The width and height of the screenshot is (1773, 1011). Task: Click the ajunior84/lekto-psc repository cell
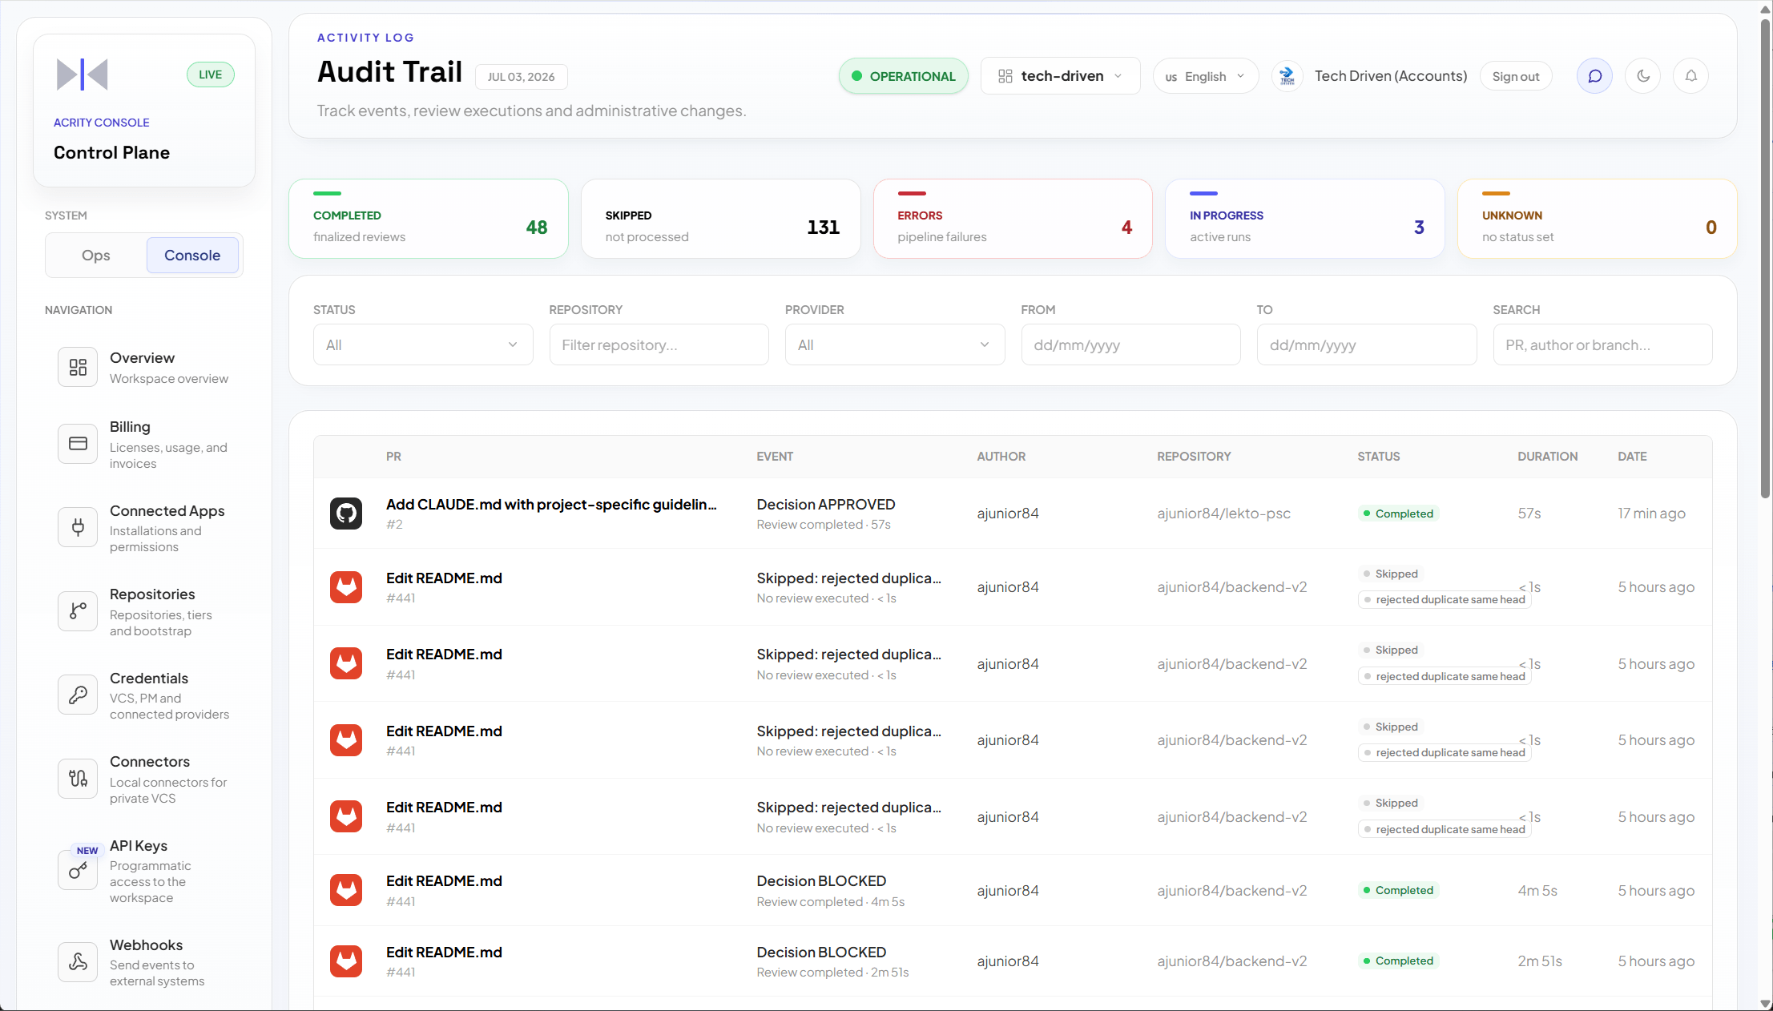tap(1223, 514)
